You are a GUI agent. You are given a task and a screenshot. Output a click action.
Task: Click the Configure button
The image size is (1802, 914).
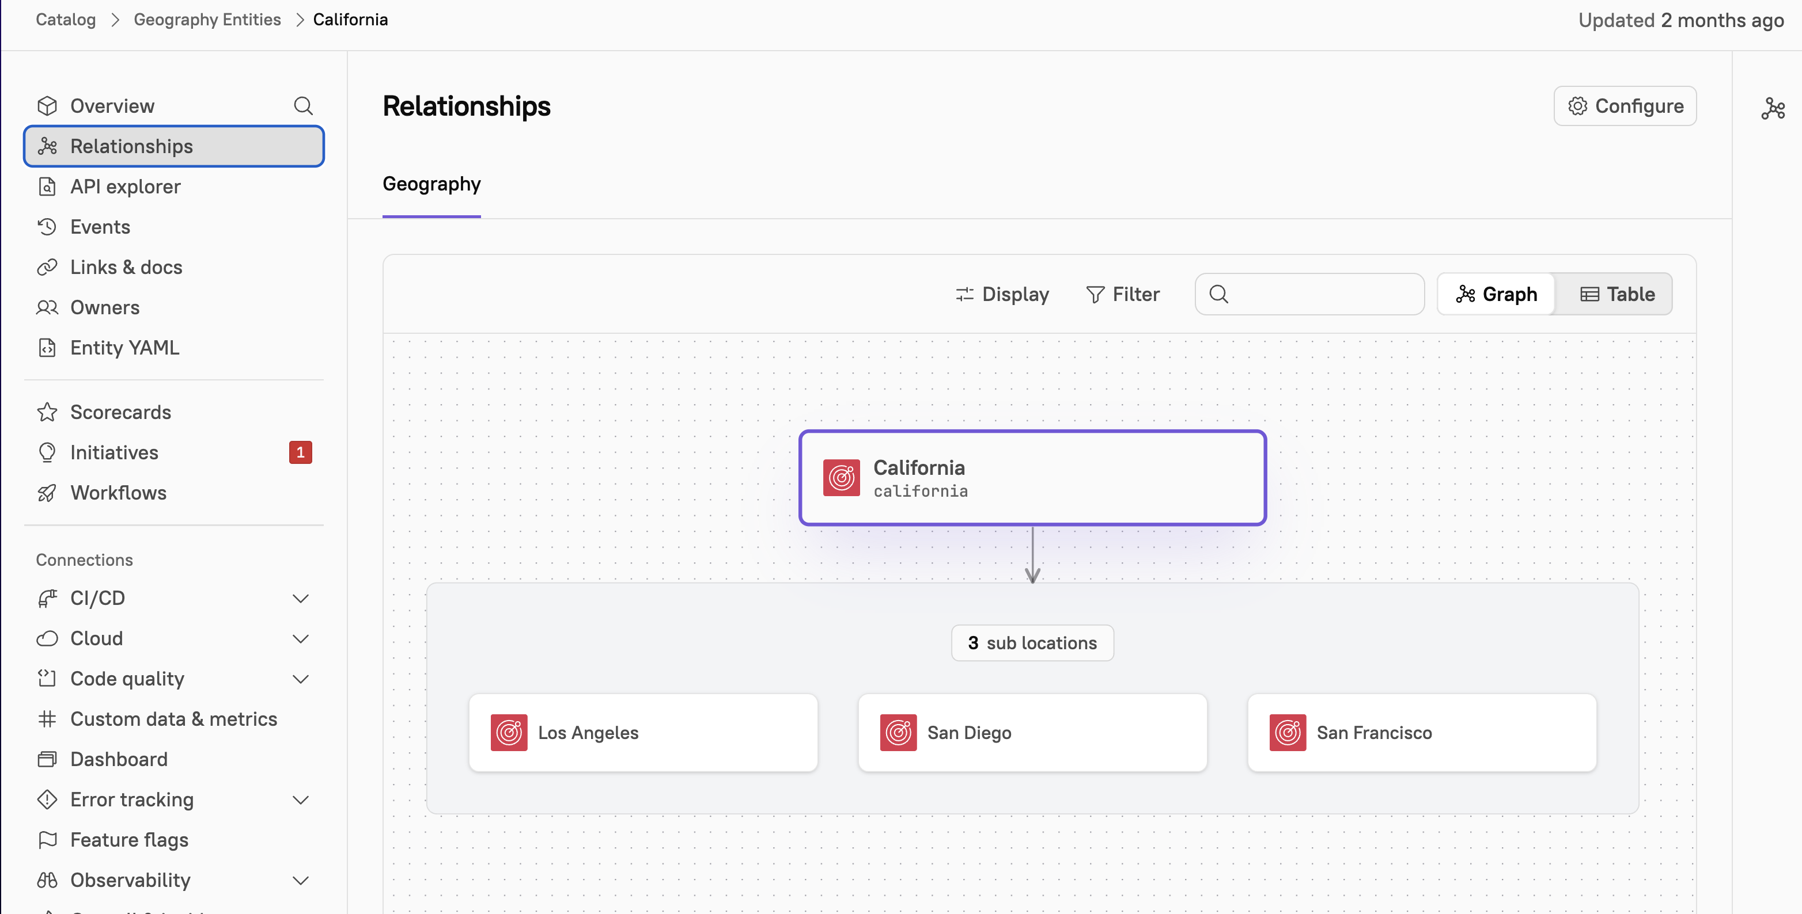[1625, 105]
